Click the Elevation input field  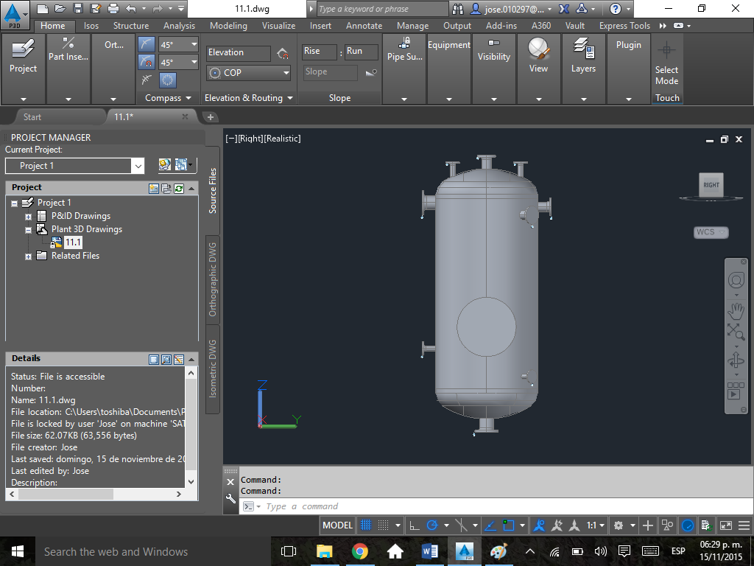pyautogui.click(x=239, y=52)
